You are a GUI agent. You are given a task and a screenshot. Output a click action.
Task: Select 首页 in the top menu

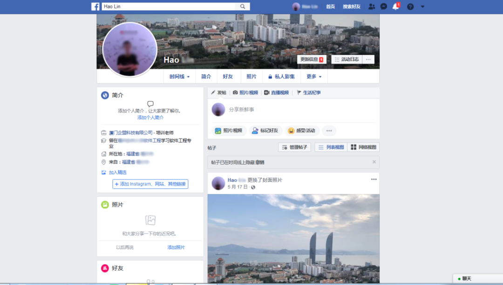(x=331, y=6)
